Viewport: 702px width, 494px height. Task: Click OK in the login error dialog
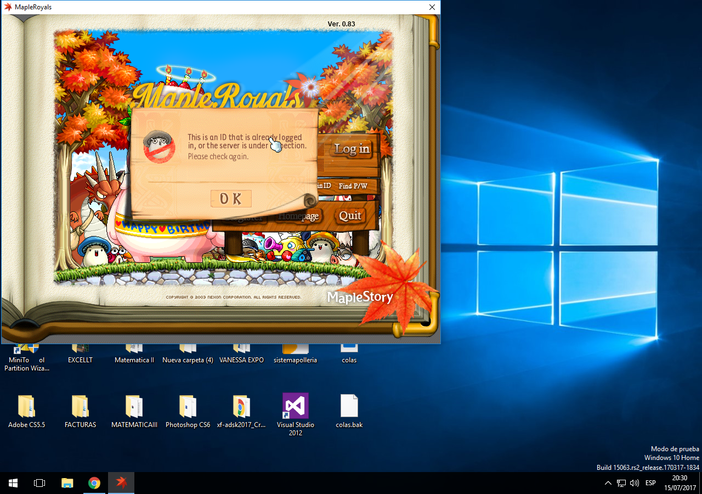click(231, 199)
